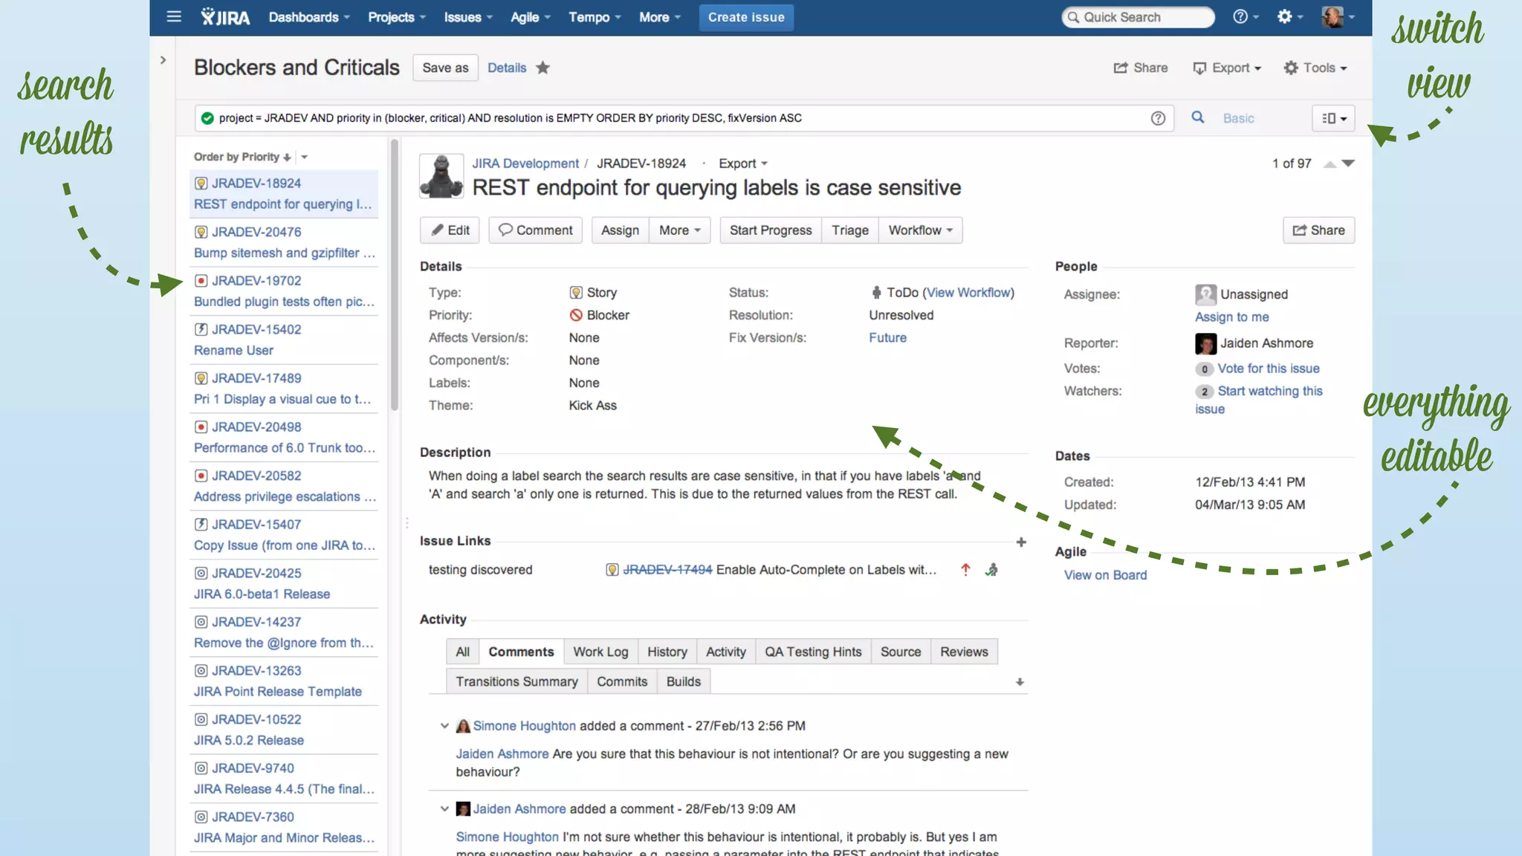Click the Create issue button

click(745, 17)
